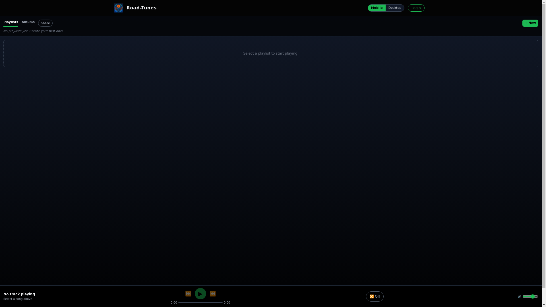The width and height of the screenshot is (546, 307).
Task: Open the Login button
Action: [x=416, y=8]
